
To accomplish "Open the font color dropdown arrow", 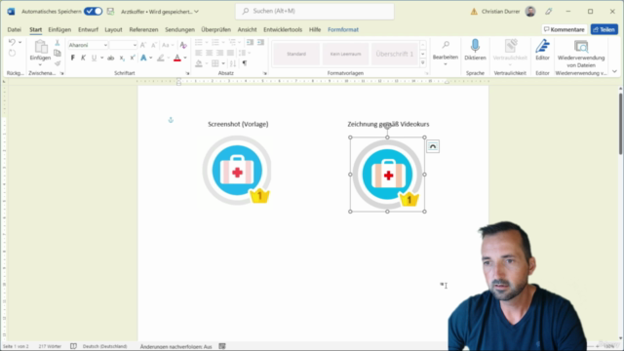I will click(185, 58).
